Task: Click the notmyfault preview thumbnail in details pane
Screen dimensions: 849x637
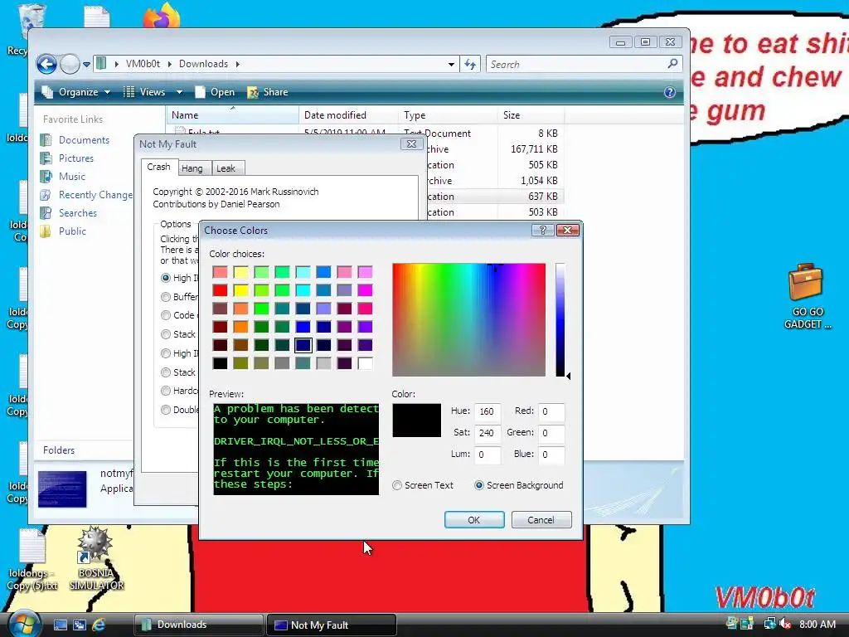Action: click(x=62, y=489)
